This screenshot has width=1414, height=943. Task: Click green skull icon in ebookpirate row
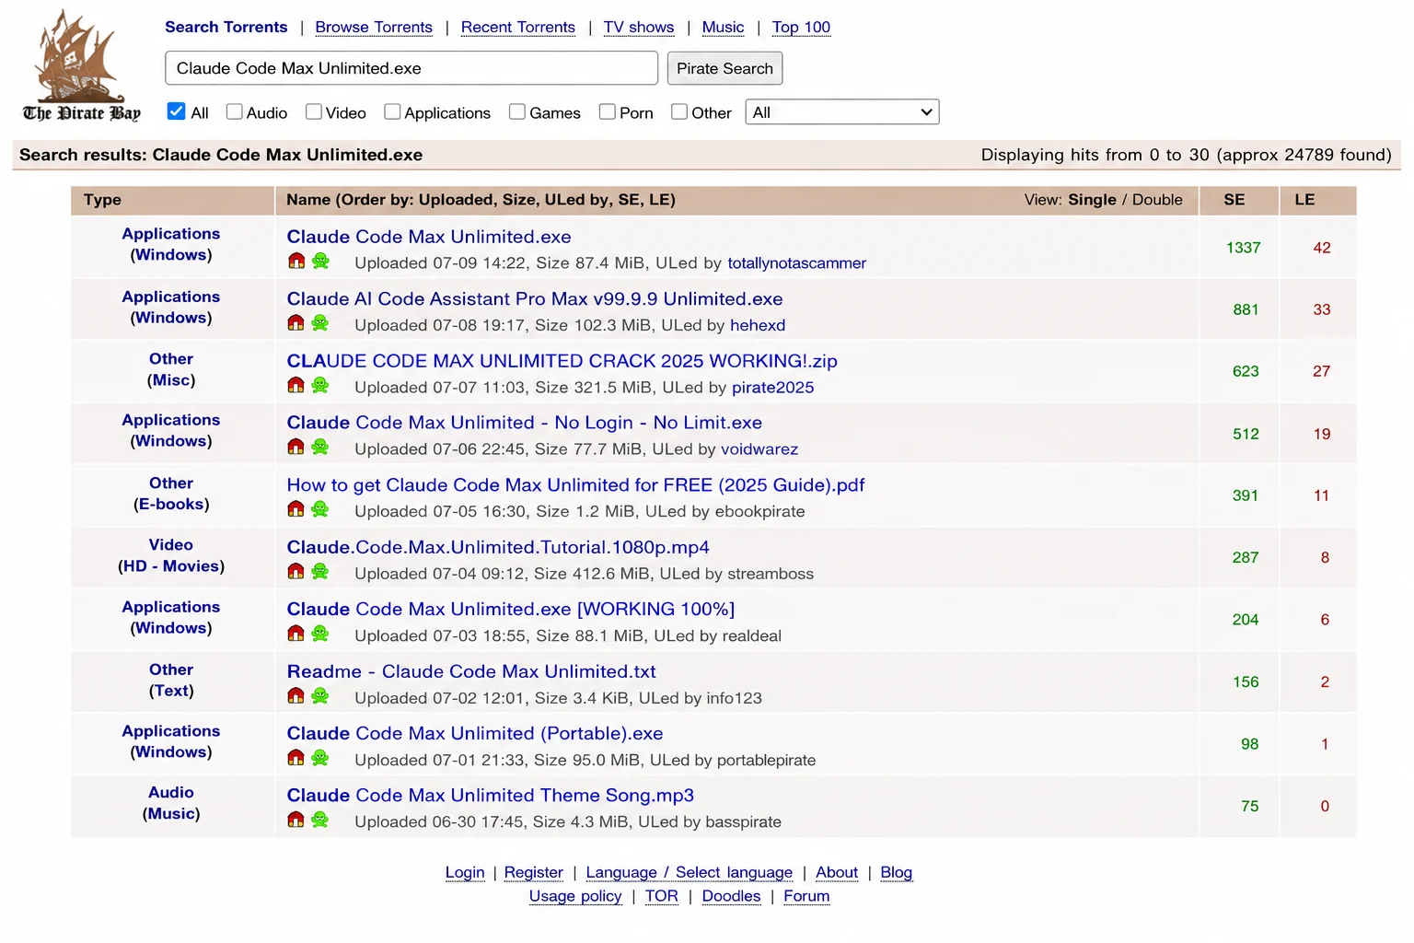coord(320,508)
